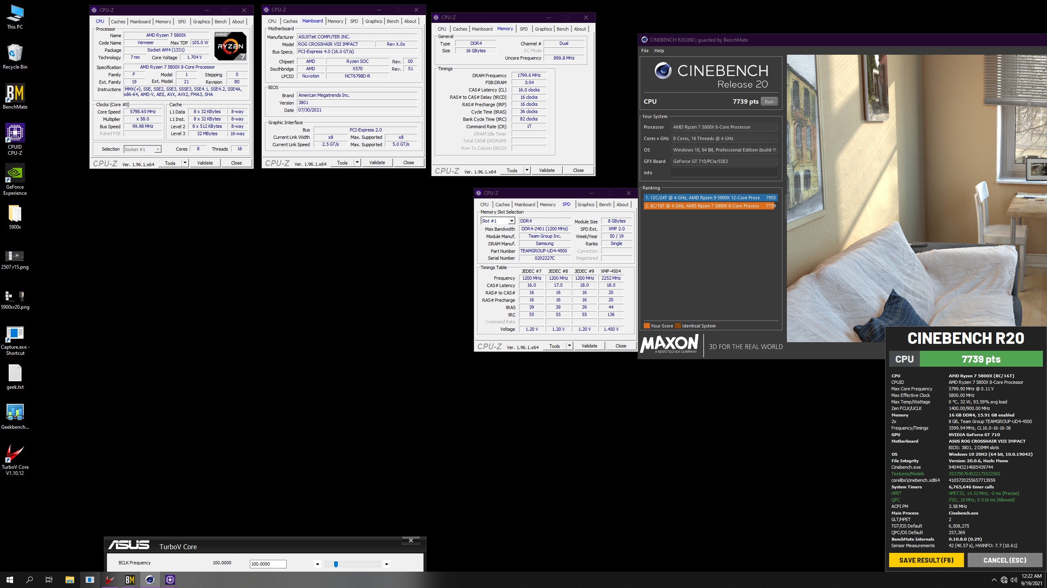Open network icon in system tray

tap(1004, 580)
